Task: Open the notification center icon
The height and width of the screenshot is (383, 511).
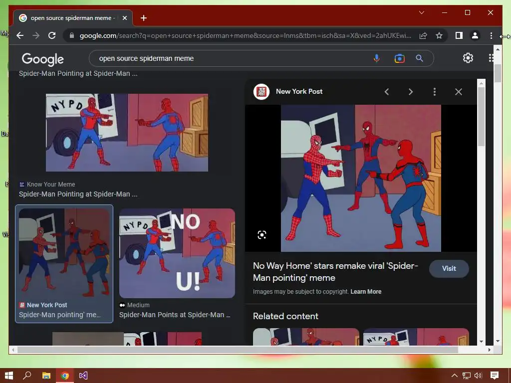Action: 495,376
